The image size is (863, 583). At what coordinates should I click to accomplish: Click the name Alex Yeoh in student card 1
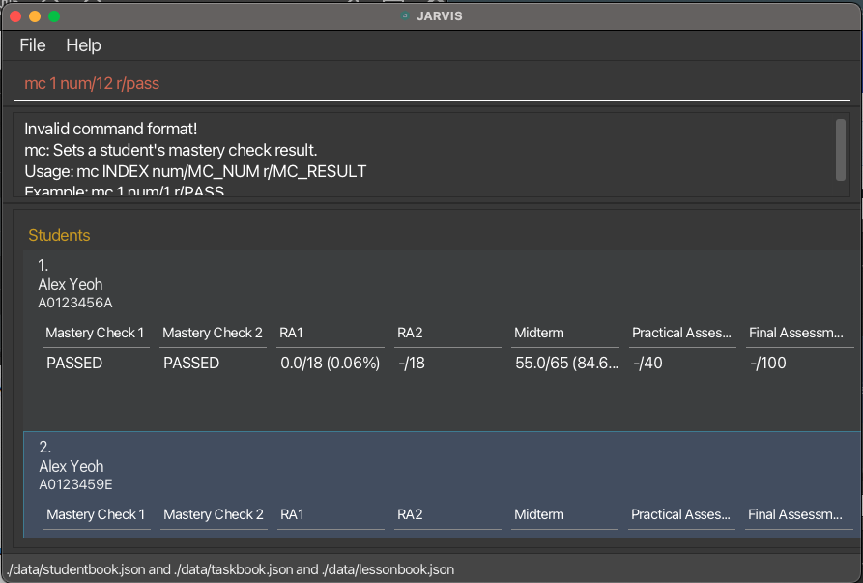click(x=71, y=284)
